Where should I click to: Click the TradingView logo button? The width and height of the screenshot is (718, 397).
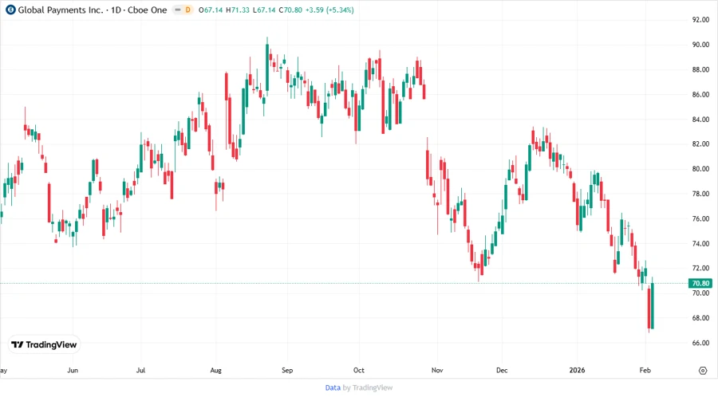click(44, 345)
